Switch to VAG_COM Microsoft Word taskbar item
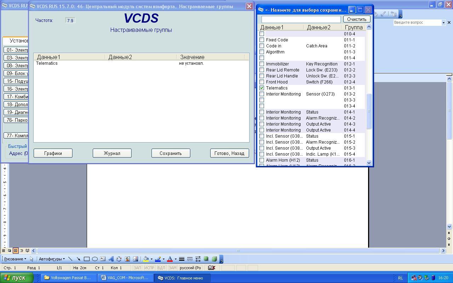Viewport: 453px width, 283px height. tap(125, 278)
